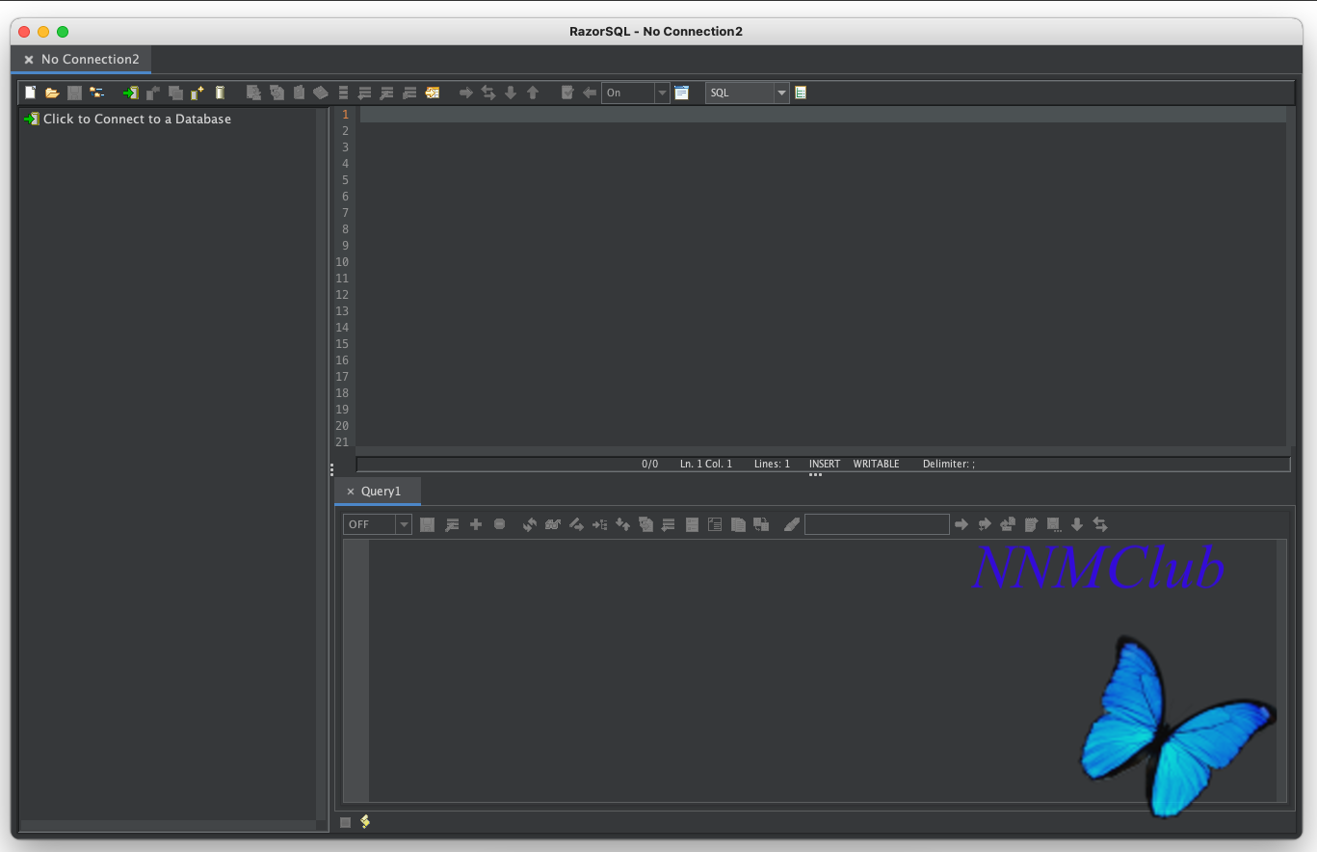Screen dimensions: 1317x852
Task: Click the 0/0 status text
Action: 650,464
